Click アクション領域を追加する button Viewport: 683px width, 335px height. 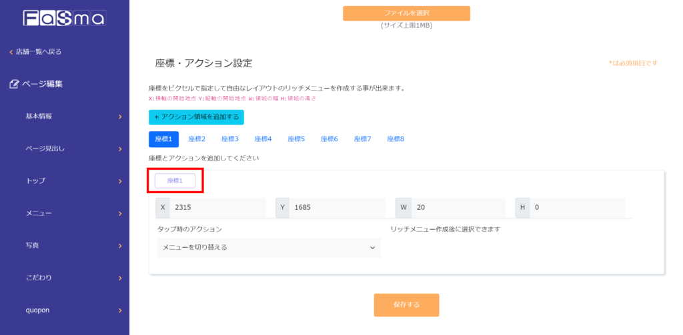tap(196, 117)
